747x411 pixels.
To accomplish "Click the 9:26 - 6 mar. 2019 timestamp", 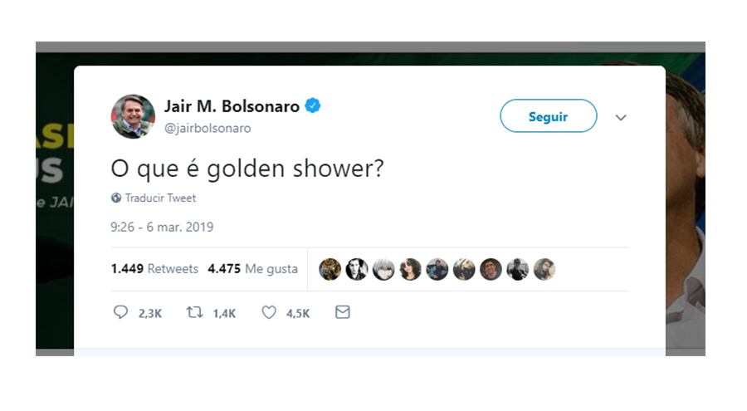I will pyautogui.click(x=162, y=227).
